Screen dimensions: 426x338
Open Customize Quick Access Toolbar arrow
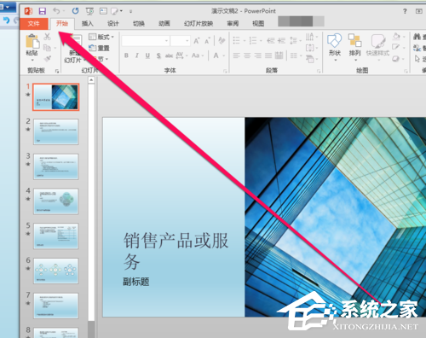130,11
